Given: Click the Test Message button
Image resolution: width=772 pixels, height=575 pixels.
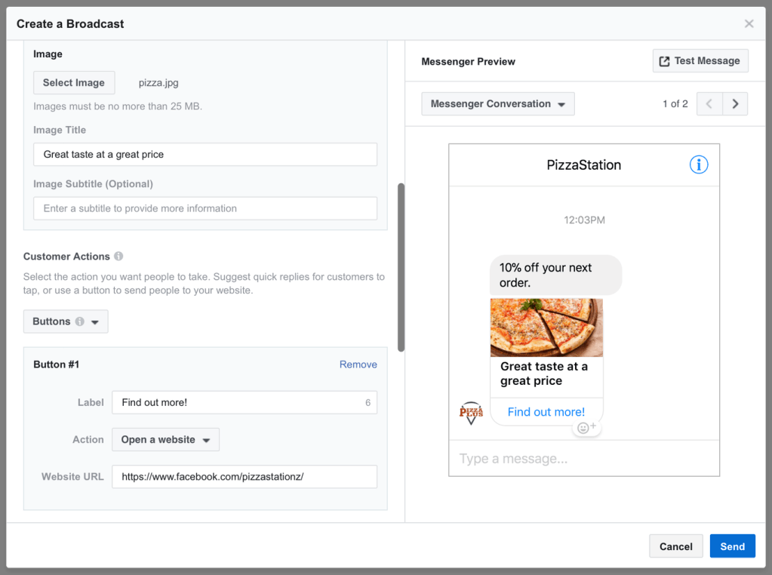Looking at the screenshot, I should [700, 61].
